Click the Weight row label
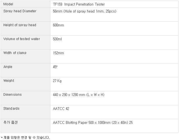 click(9, 81)
